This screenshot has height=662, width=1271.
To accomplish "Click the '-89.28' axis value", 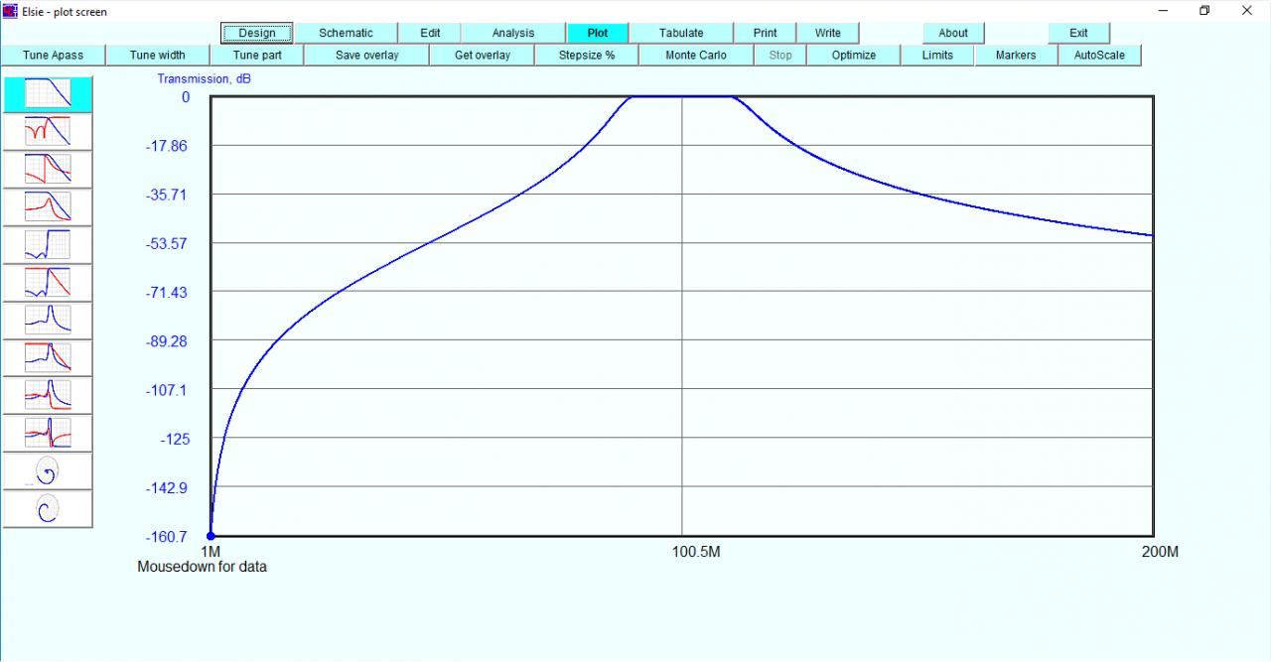I will point(168,341).
